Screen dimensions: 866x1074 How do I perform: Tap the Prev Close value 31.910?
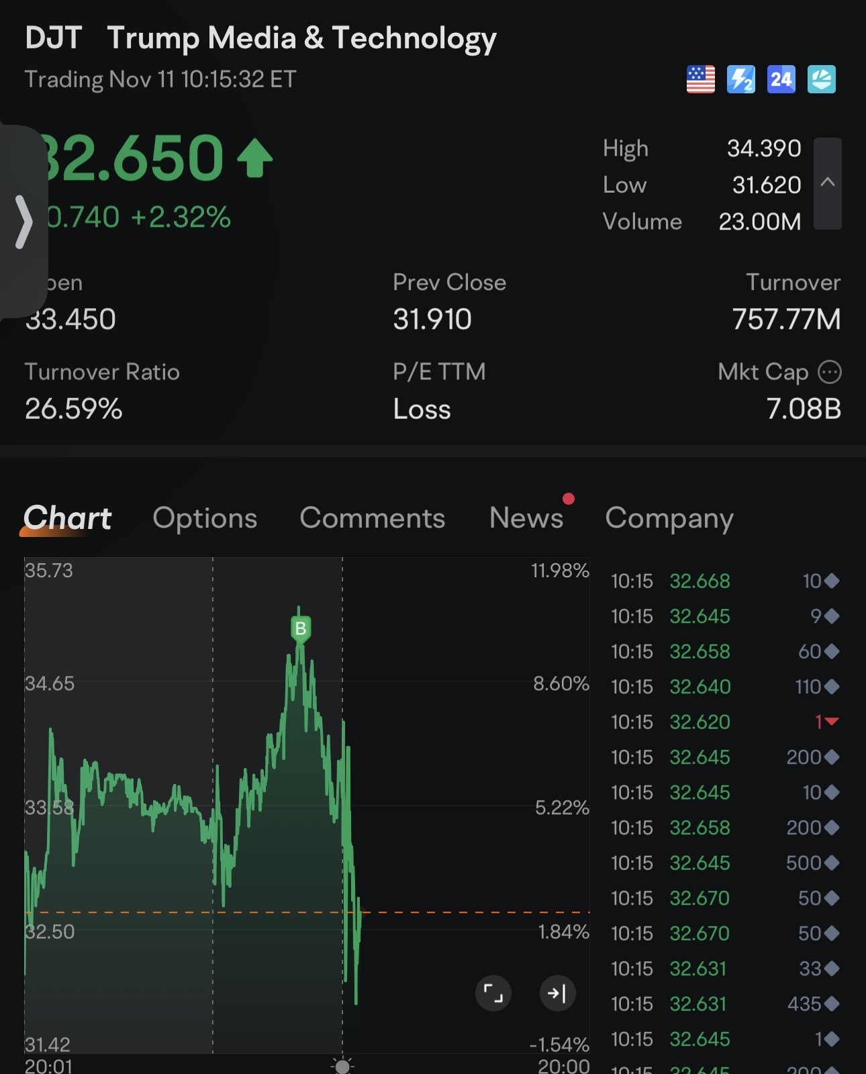432,320
